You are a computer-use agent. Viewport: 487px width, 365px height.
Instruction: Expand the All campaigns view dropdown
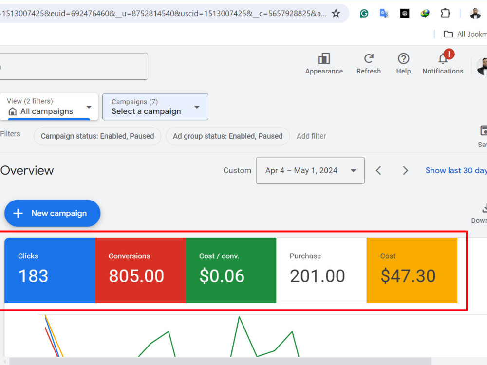[x=49, y=107]
